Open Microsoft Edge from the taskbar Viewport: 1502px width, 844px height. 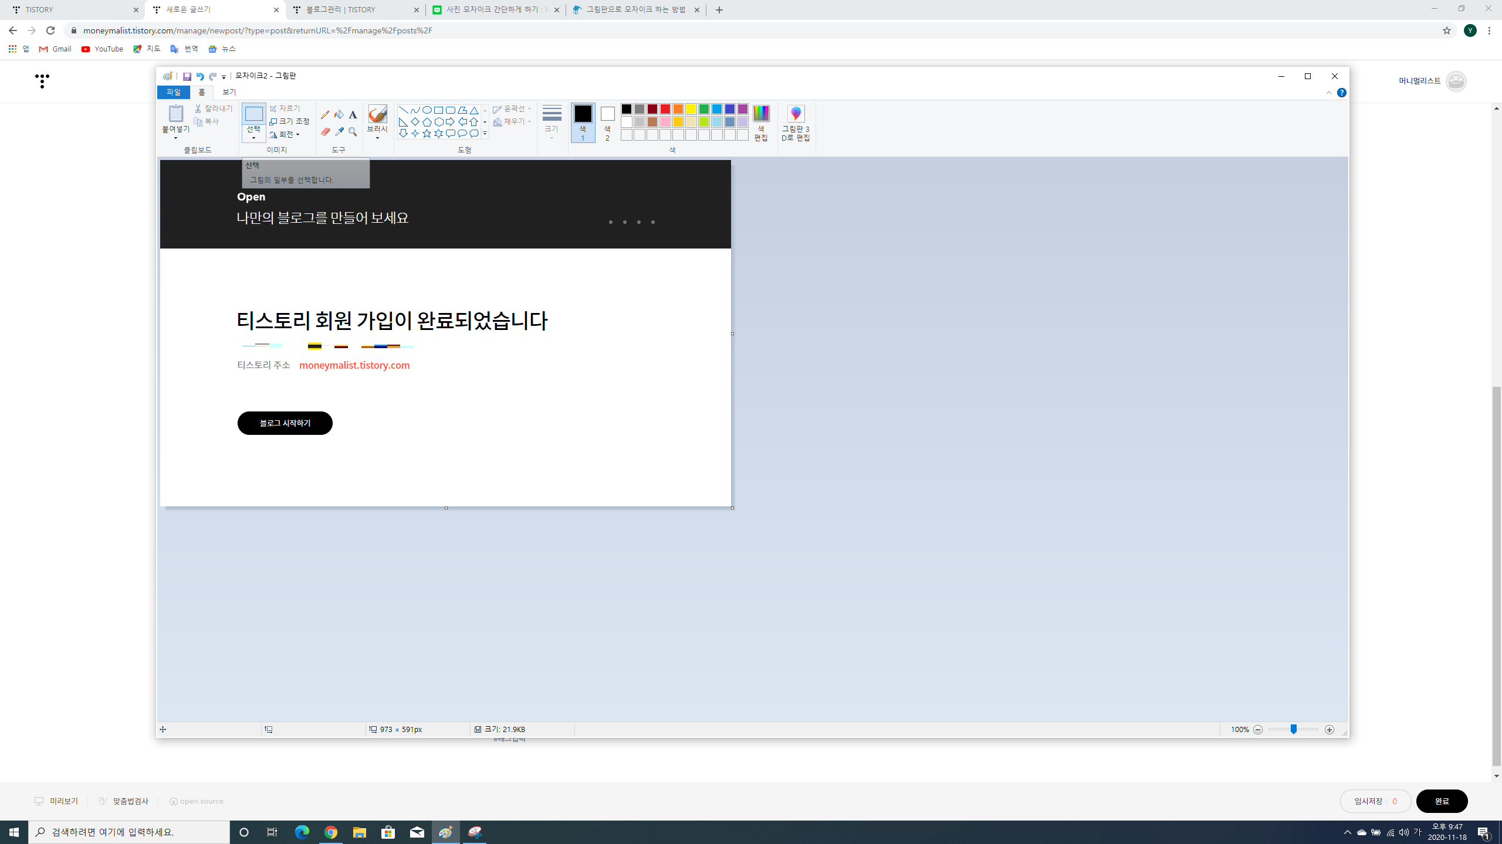click(302, 832)
